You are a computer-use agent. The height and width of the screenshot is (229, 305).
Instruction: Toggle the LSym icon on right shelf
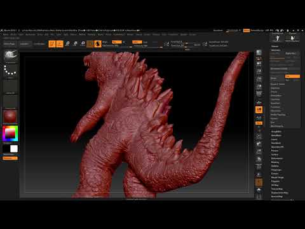point(259,118)
